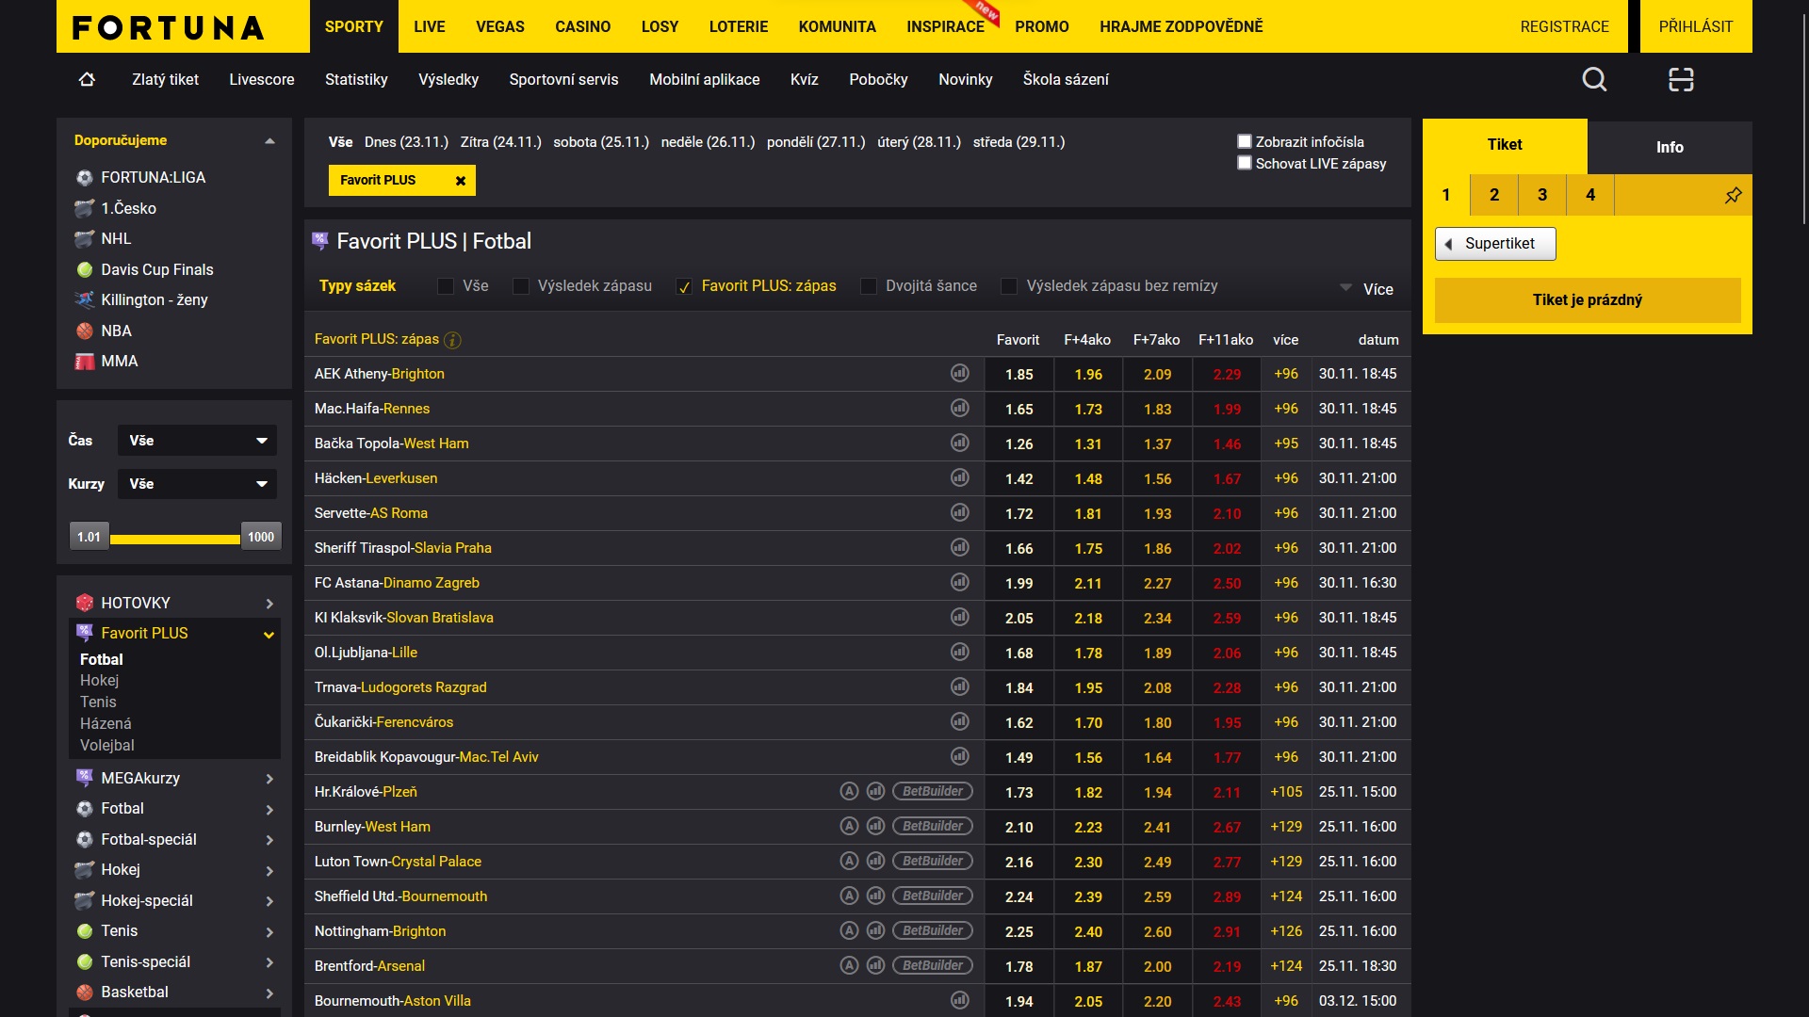Select Hokej under Favorit PLUS
The height and width of the screenshot is (1017, 1809).
click(x=99, y=681)
